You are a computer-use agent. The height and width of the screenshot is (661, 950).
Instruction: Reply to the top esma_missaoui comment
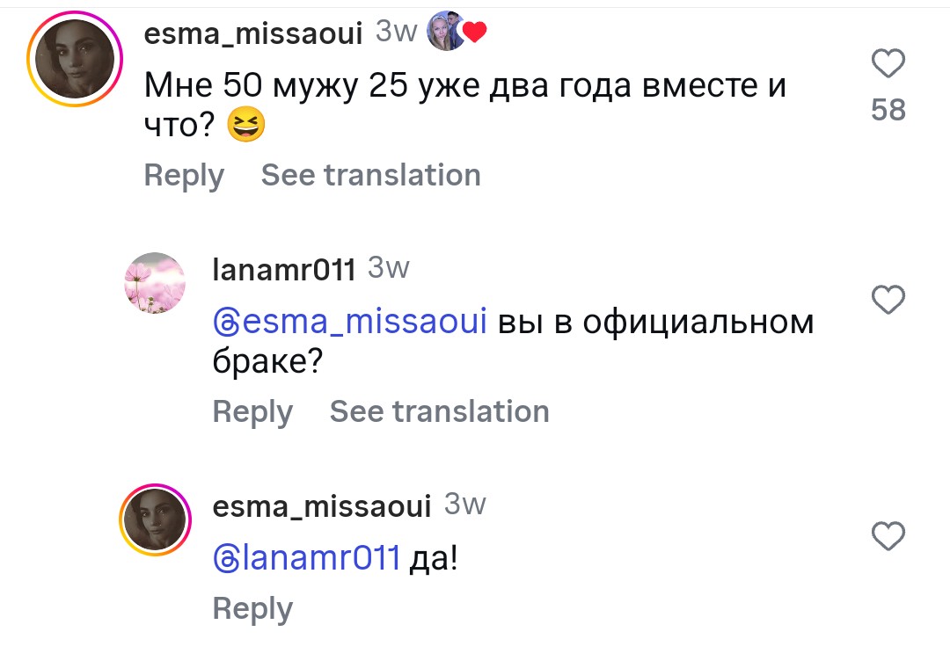tap(184, 175)
